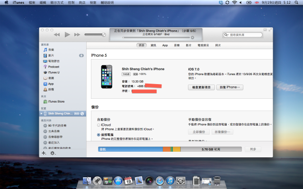
Task: Enter full screen mode in iTunes window
Action: click(270, 30)
